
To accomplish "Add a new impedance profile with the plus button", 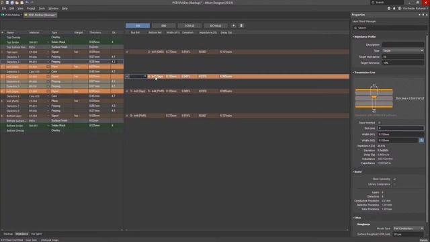I will pyautogui.click(x=233, y=26).
